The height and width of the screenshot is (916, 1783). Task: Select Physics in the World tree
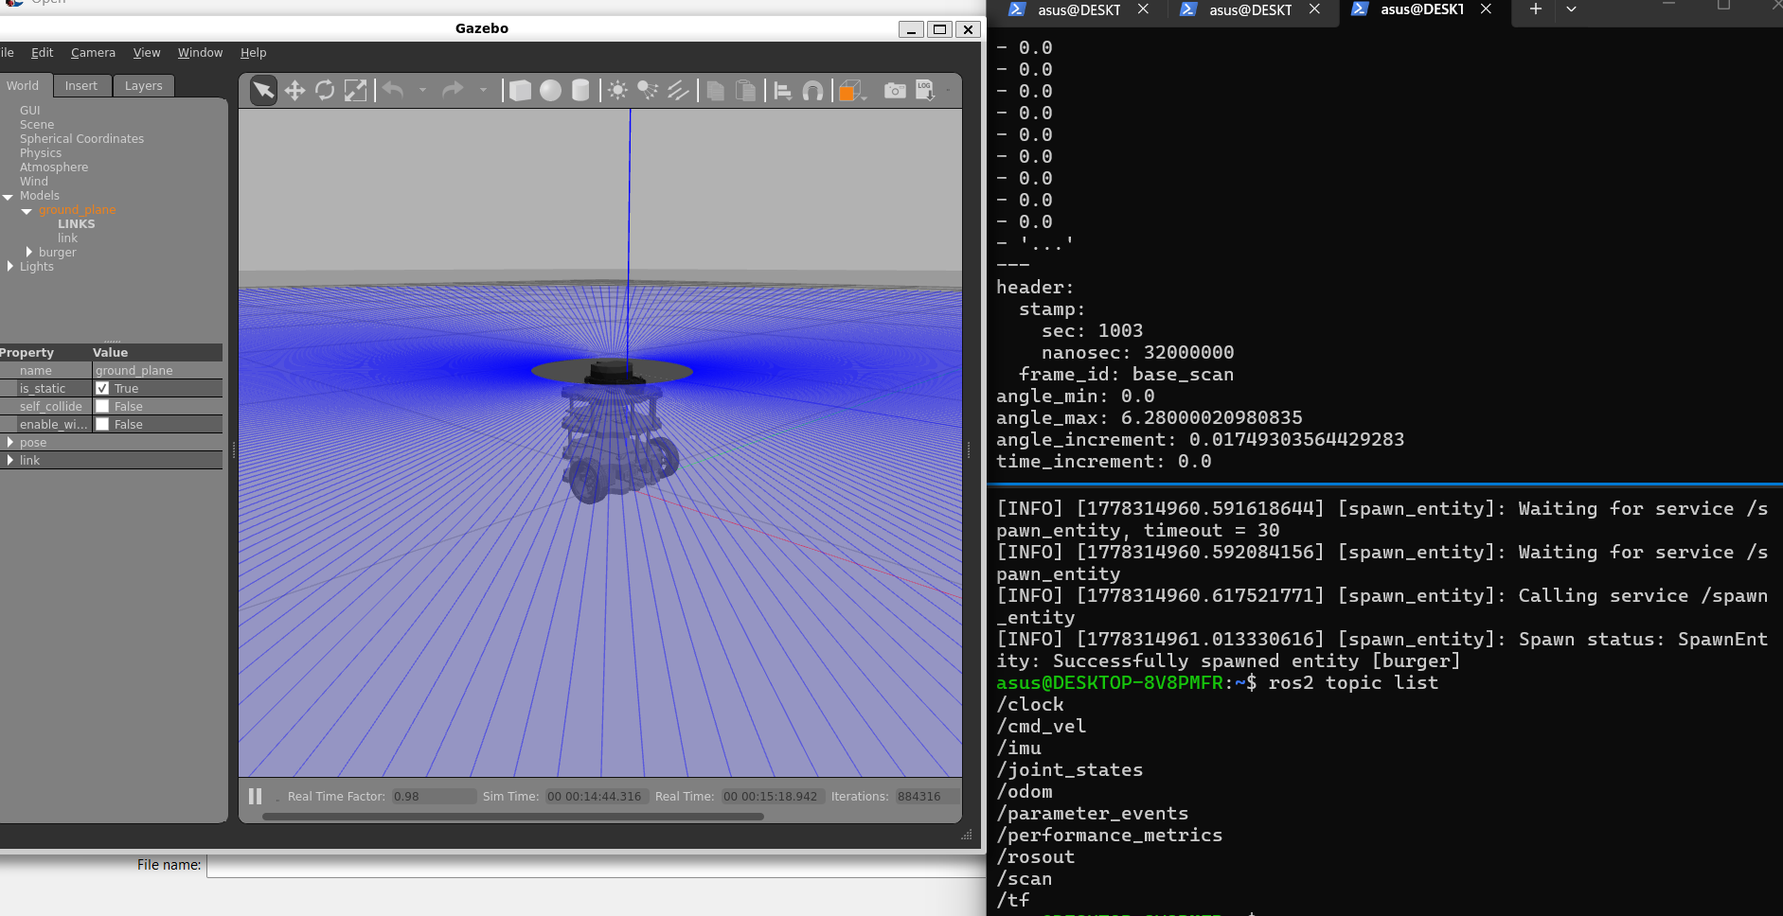coord(41,152)
